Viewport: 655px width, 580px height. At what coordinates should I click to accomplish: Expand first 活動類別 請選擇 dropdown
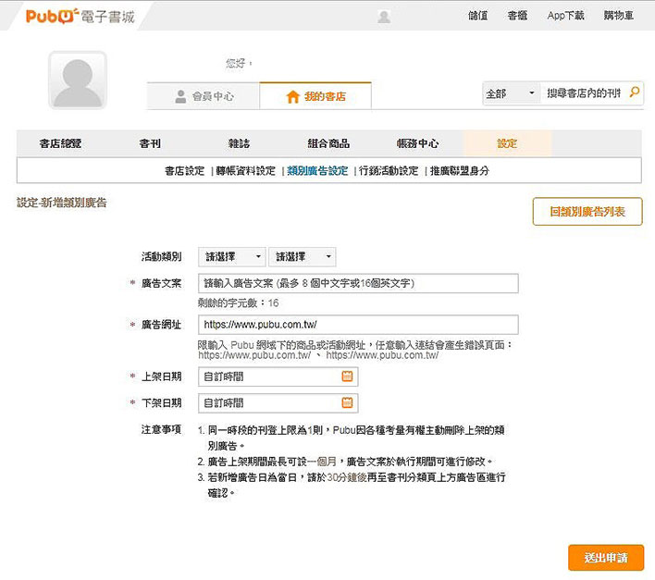[x=232, y=257]
